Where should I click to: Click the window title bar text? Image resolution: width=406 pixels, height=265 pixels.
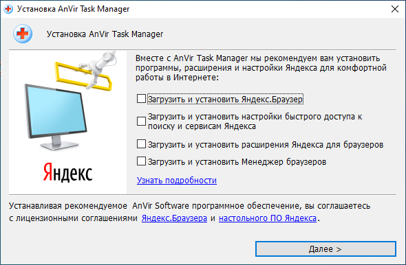click(73, 9)
